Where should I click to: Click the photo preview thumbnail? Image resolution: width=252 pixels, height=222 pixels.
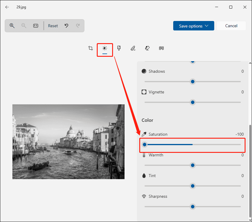point(68,141)
